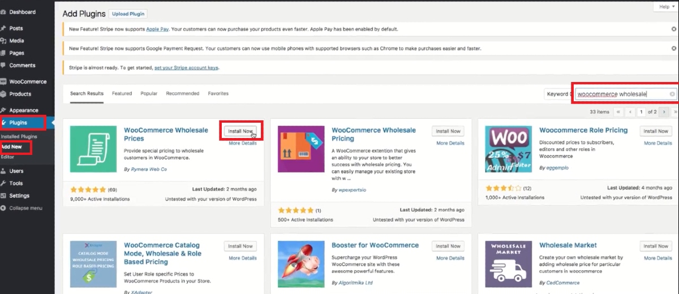The image size is (679, 294).
Task: Open the Help dropdown
Action: pyautogui.click(x=666, y=6)
